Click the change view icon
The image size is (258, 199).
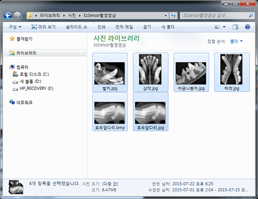click(x=217, y=27)
